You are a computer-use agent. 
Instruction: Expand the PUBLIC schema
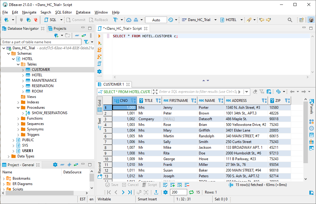click(13, 140)
